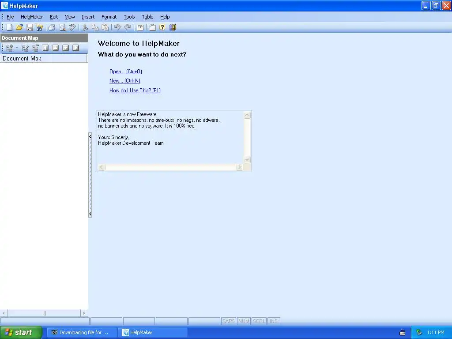Open the View menu
The image size is (452, 339).
click(x=70, y=17)
